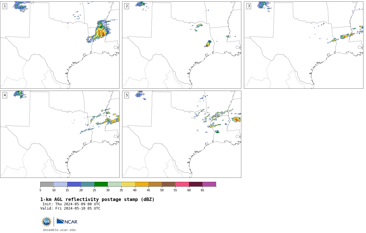Select the orange 40-45 dBZ swatch
The height and width of the screenshot is (233, 366).
coord(142,184)
